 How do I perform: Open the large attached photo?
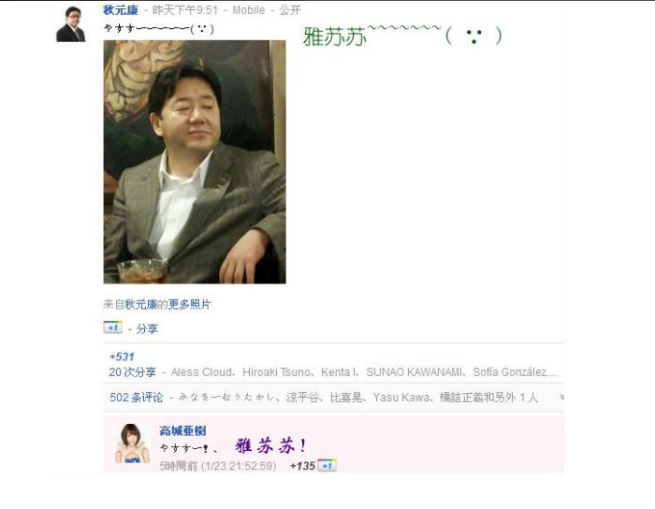point(195,162)
